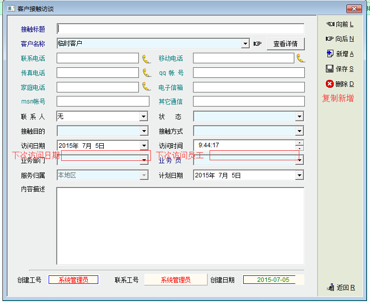
Task: Expand the 联系人 dropdown
Action: tap(144, 117)
